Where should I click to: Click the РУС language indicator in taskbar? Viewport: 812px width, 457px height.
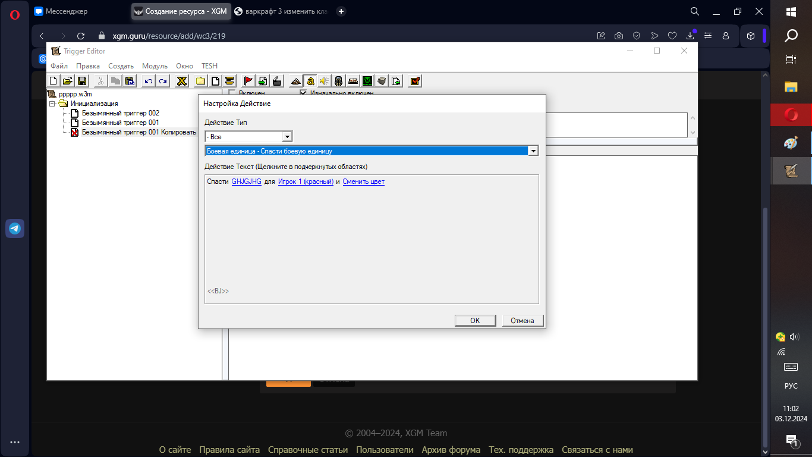[791, 386]
